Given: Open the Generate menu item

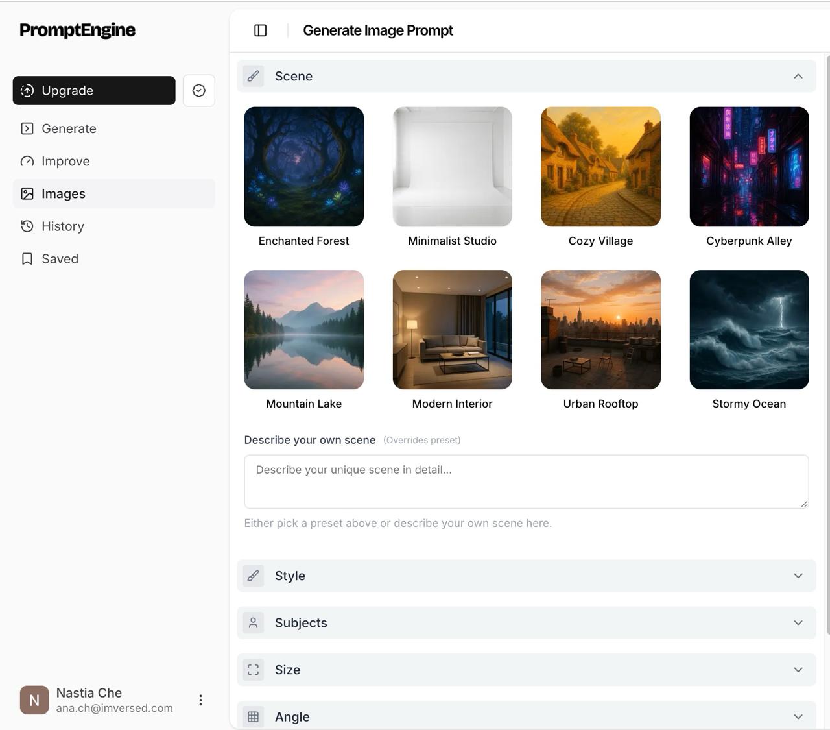Looking at the screenshot, I should 69,129.
